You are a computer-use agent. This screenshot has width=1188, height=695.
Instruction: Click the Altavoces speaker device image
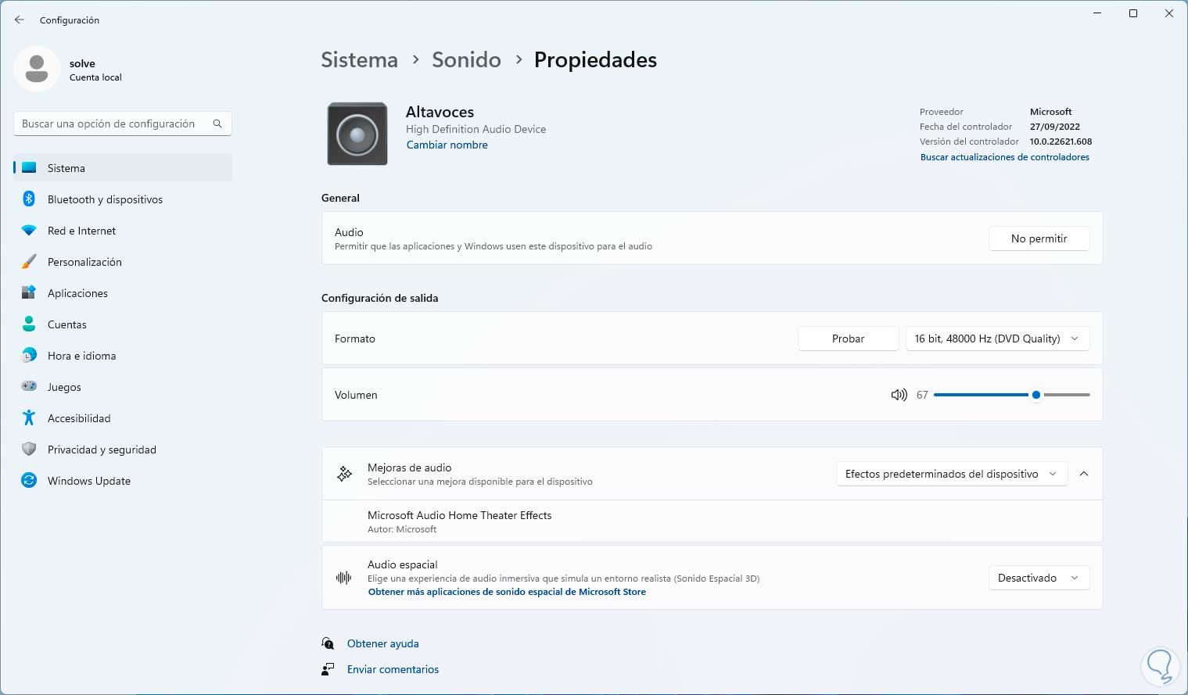(x=357, y=134)
